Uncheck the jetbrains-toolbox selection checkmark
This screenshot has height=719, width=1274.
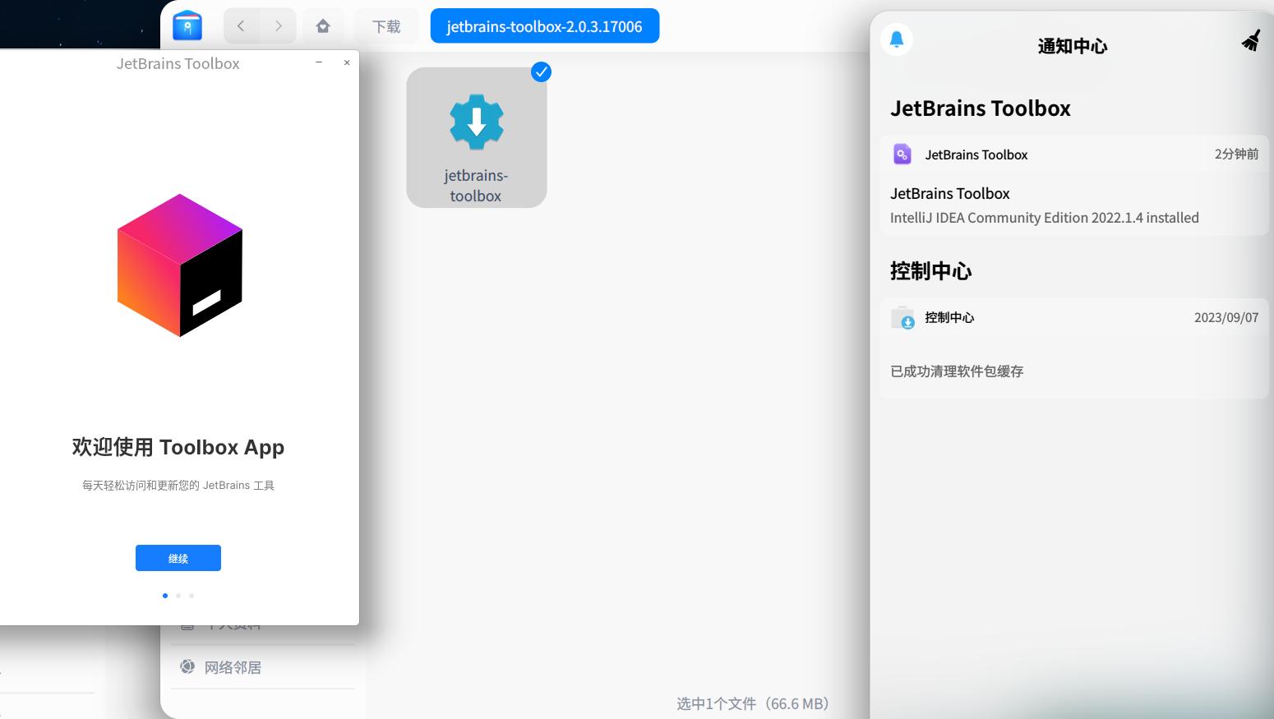541,72
